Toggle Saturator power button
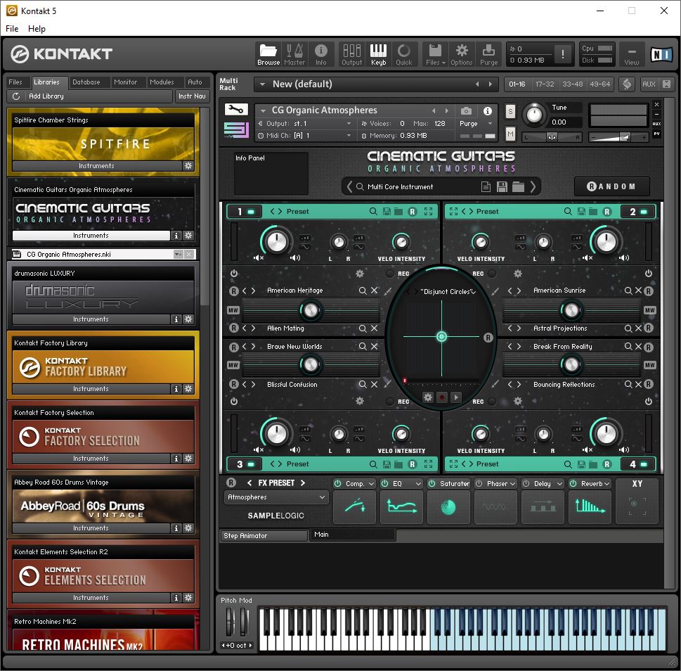Screen dimensions: 681x671 tap(432, 483)
